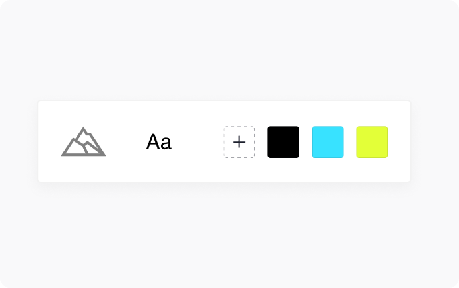Click the plus sign inside dashed square
459x288 pixels.
point(239,142)
